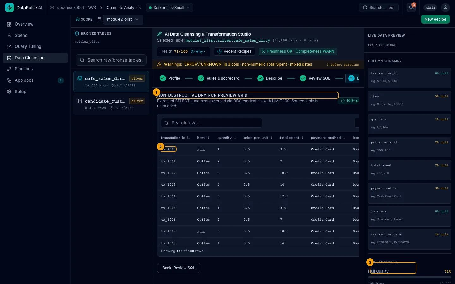The image size is (455, 284).
Task: Go to the Profile step
Action: (x=170, y=78)
